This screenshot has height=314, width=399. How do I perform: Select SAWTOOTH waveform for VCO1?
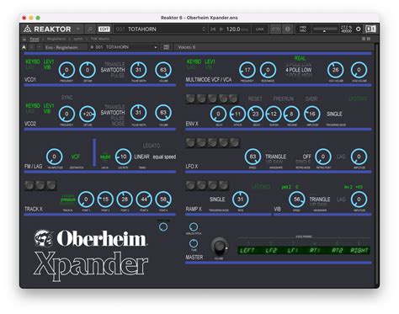[x=113, y=70]
